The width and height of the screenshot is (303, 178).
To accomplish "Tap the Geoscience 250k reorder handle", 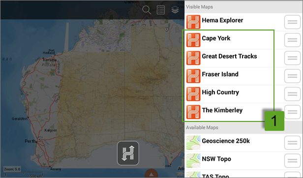I will coord(292,143).
